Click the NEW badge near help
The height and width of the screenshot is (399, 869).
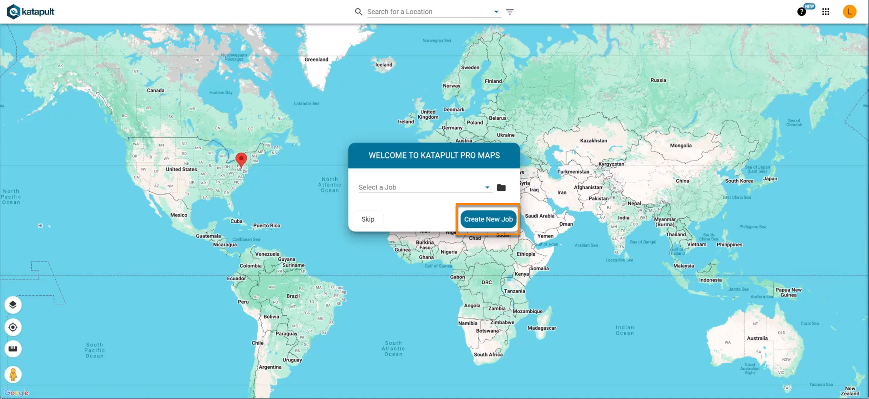810,6
